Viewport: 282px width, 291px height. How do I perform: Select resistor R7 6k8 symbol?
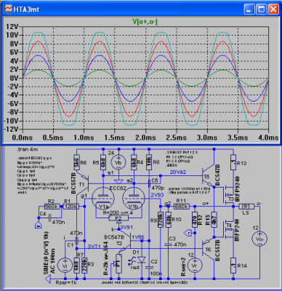76,266
